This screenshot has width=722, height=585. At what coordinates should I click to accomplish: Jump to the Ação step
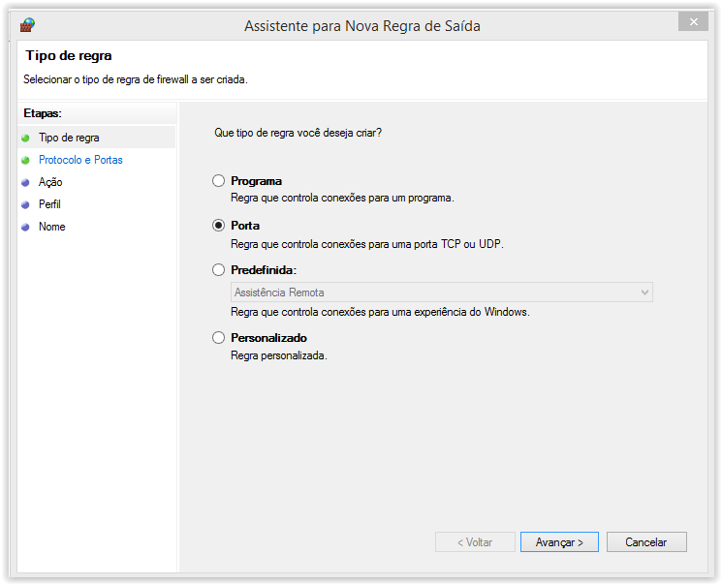(50, 182)
